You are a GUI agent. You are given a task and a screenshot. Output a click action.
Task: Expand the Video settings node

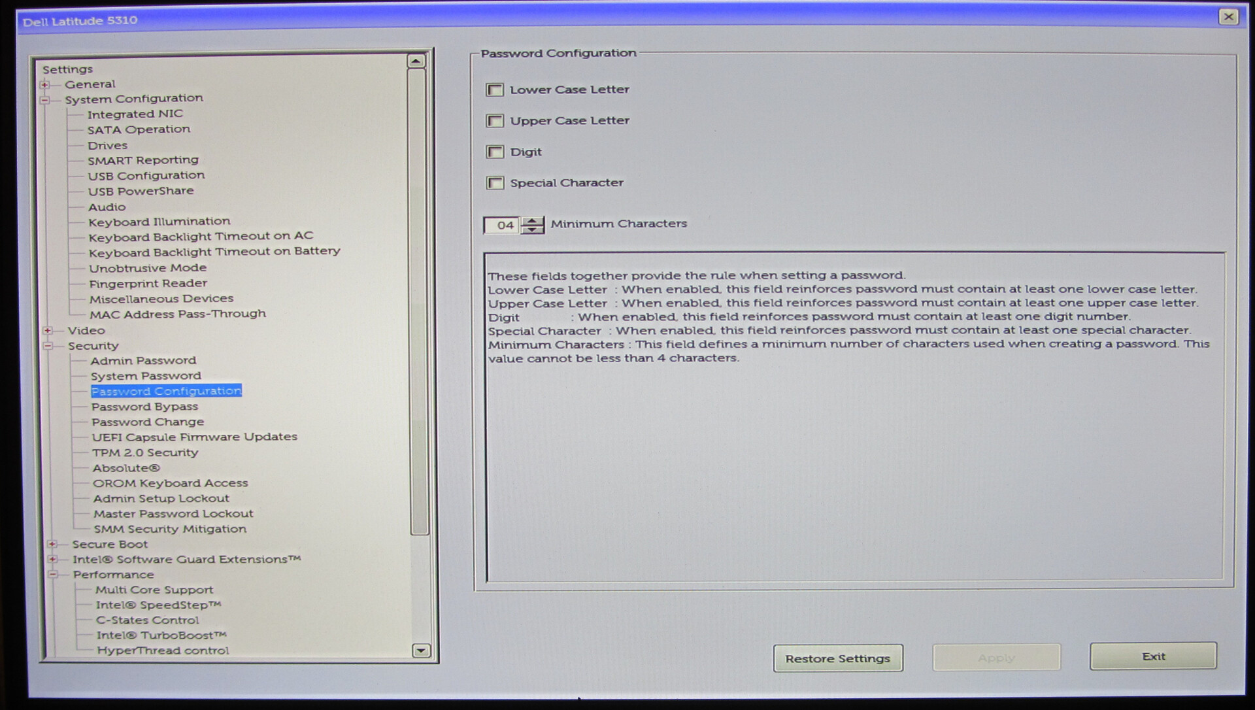(48, 331)
